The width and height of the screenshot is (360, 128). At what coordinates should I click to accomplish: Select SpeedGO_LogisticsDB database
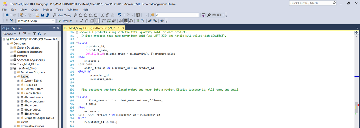point(31,60)
